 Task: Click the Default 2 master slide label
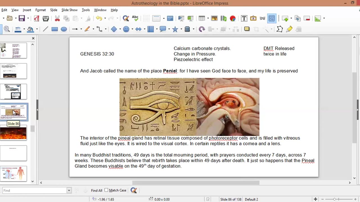pos(251,199)
